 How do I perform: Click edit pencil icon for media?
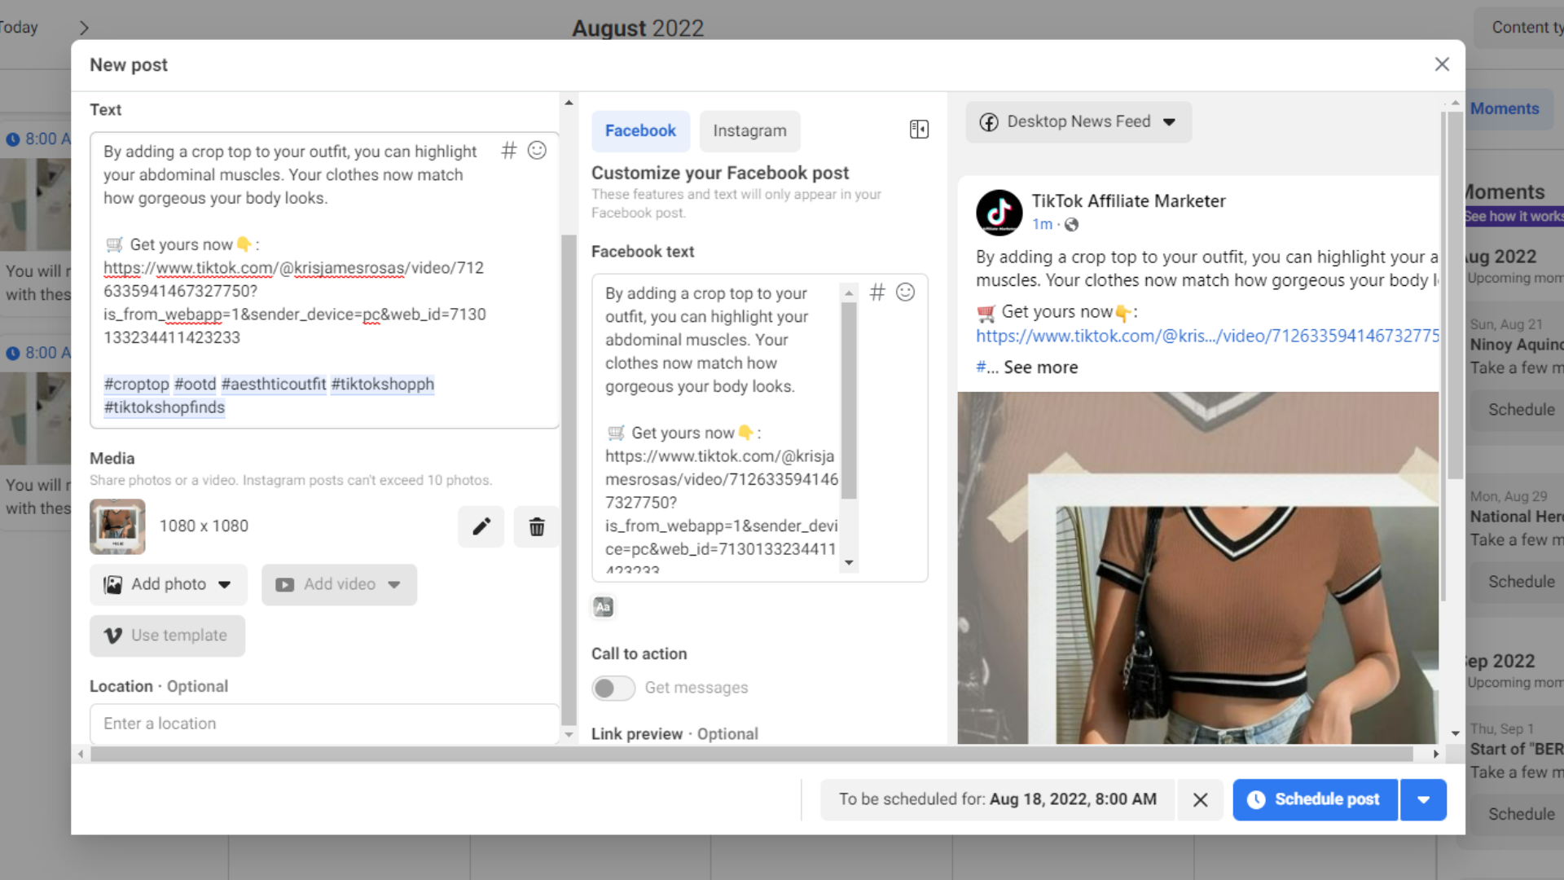pos(481,526)
